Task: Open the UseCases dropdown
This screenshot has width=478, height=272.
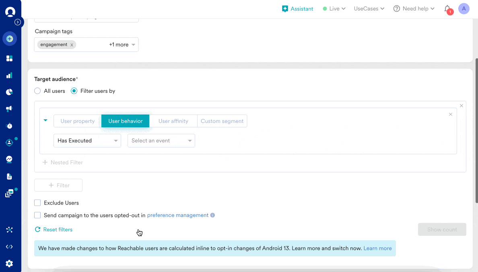Action: [x=369, y=9]
